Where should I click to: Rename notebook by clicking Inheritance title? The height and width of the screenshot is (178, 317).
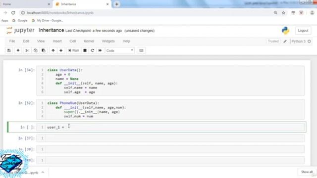point(52,30)
